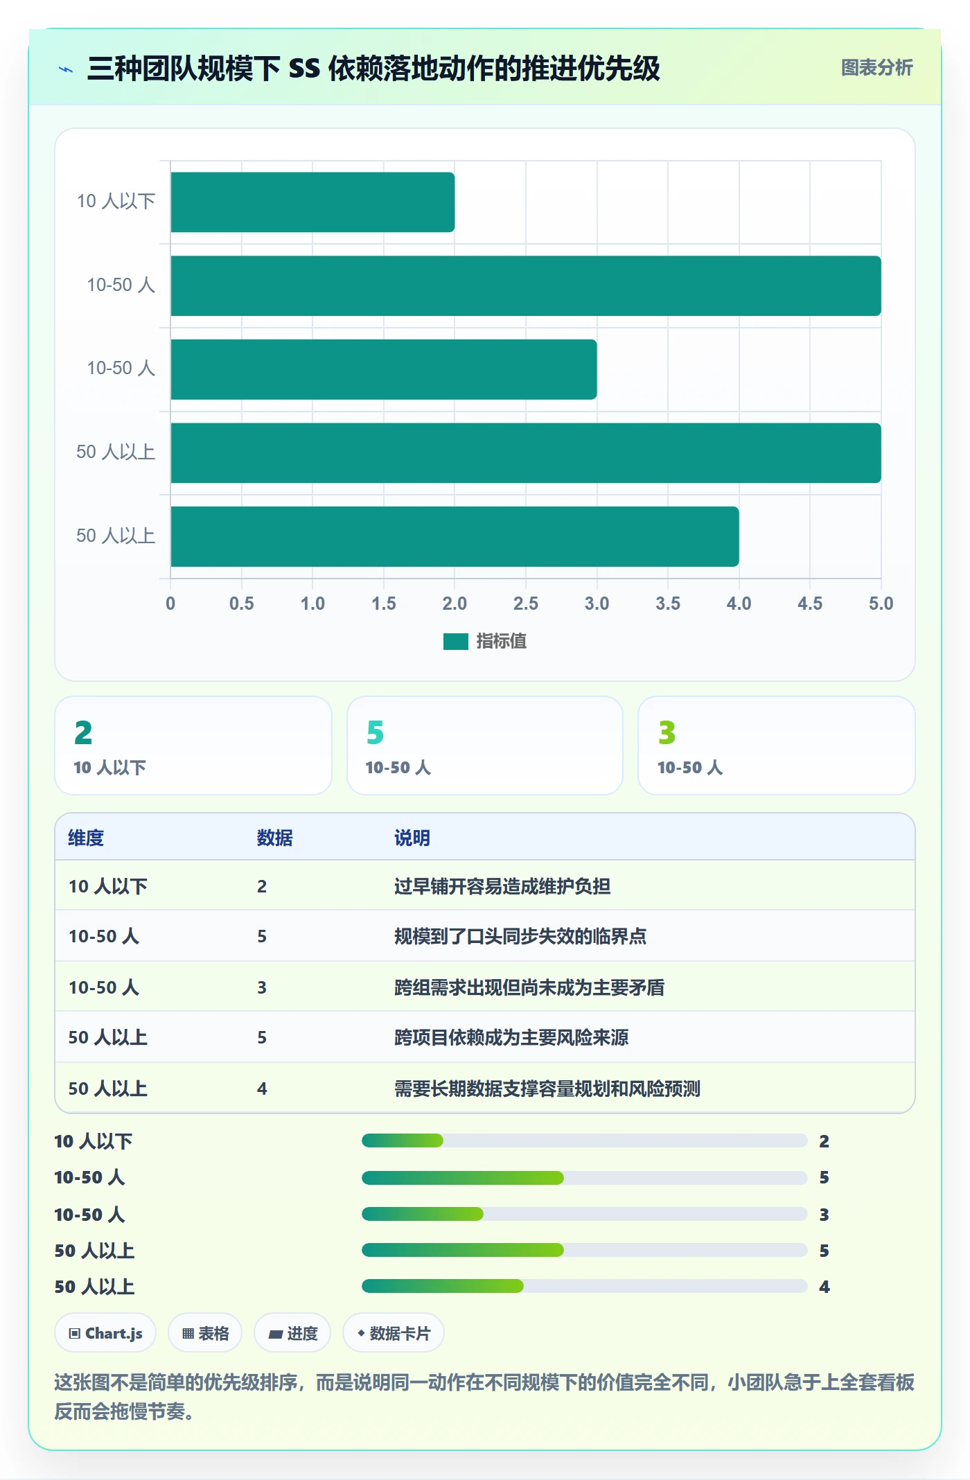Click the footer paragraph starting with 这张图不是简单的优先级排序
This screenshot has height=1480, width=970.
[x=484, y=1397]
